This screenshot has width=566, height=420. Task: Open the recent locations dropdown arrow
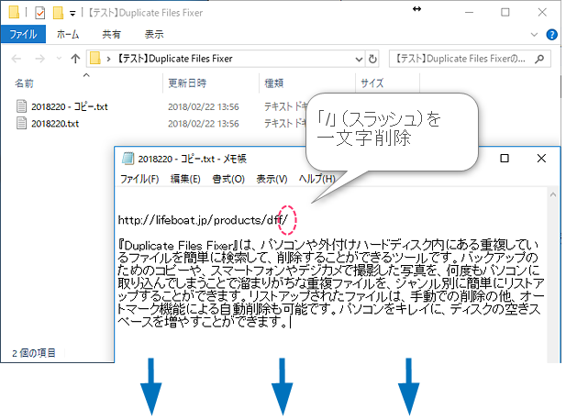click(59, 59)
